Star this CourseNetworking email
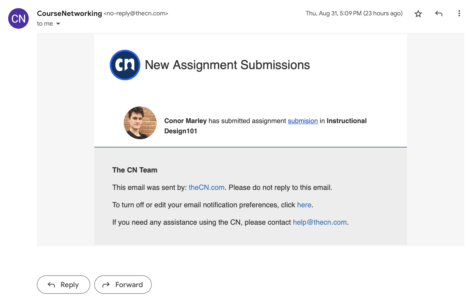The image size is (470, 304). tap(418, 14)
